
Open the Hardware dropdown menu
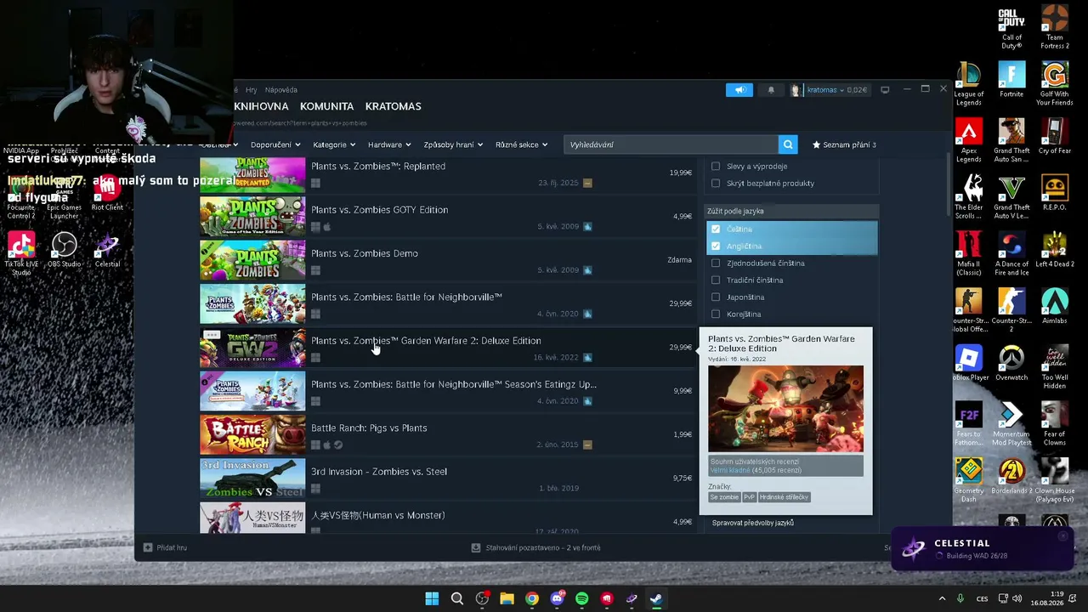[x=389, y=144]
